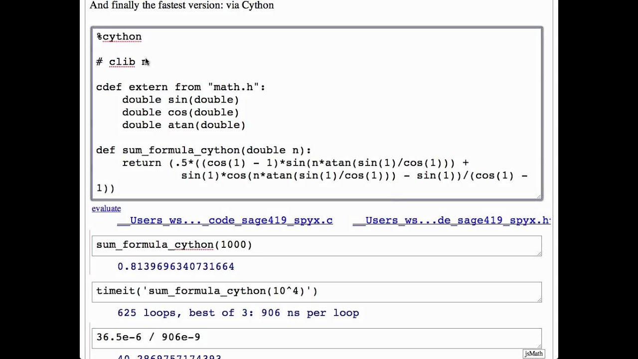Click the 'And finally the fastest version' text
The height and width of the screenshot is (359, 638).
(x=182, y=5)
